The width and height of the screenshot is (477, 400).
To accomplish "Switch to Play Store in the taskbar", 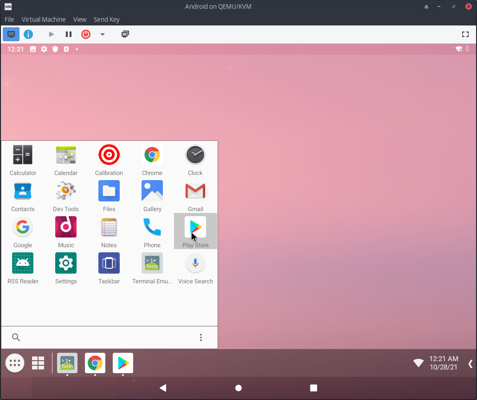I will [x=123, y=363].
